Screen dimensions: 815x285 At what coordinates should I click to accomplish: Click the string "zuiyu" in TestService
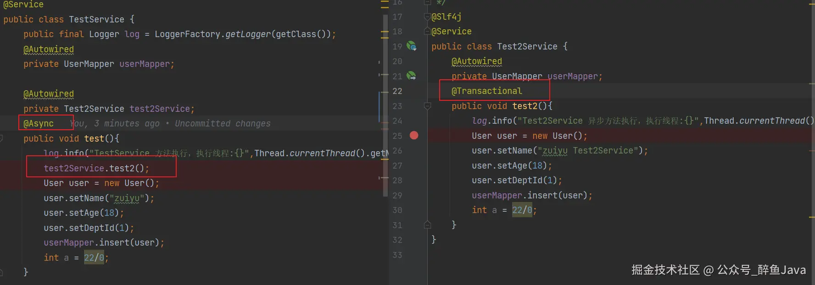(127, 198)
